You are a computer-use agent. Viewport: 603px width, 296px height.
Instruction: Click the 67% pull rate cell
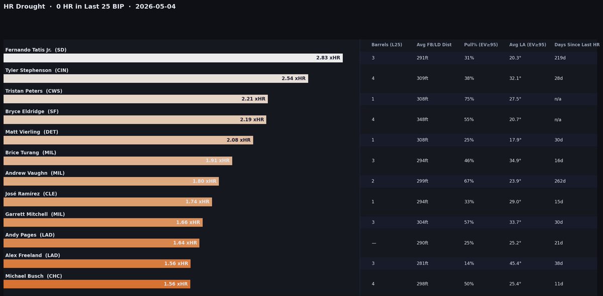[469, 181]
